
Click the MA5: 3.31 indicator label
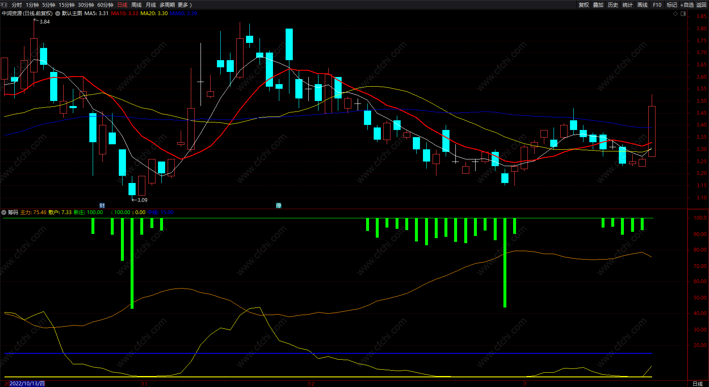click(x=96, y=13)
